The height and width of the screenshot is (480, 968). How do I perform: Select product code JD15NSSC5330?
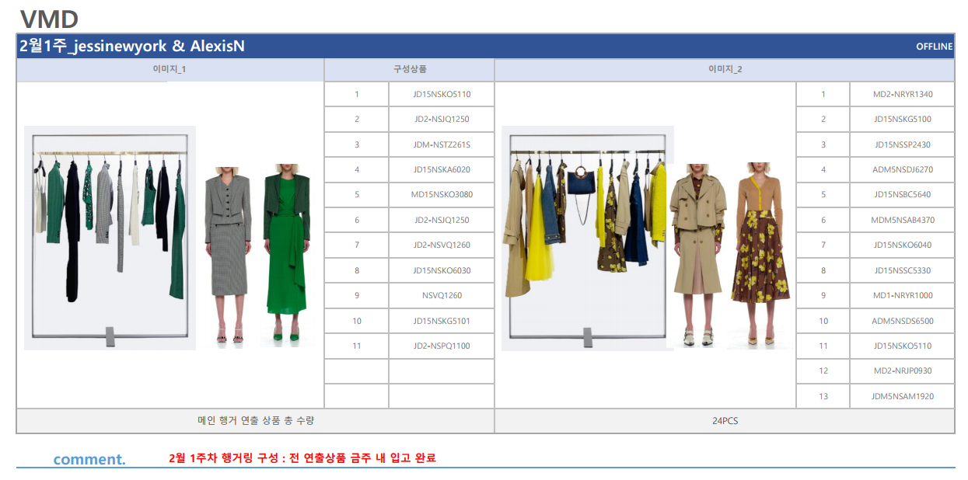pos(903,270)
